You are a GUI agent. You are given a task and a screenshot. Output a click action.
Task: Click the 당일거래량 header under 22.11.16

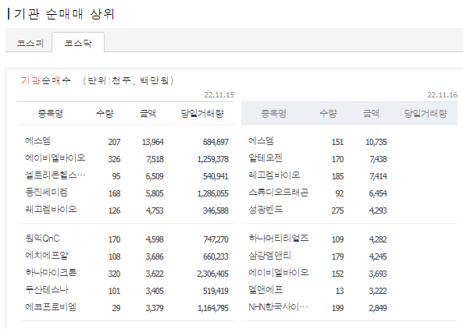[x=426, y=113]
